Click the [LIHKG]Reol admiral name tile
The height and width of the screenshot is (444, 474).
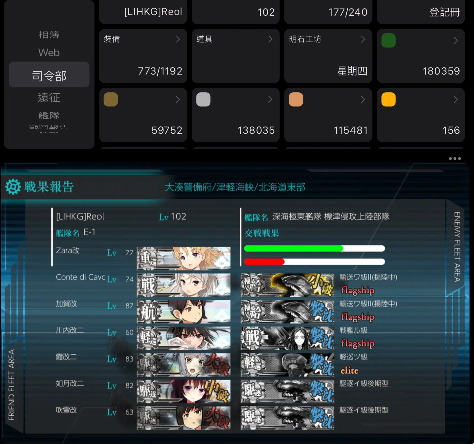pos(143,12)
